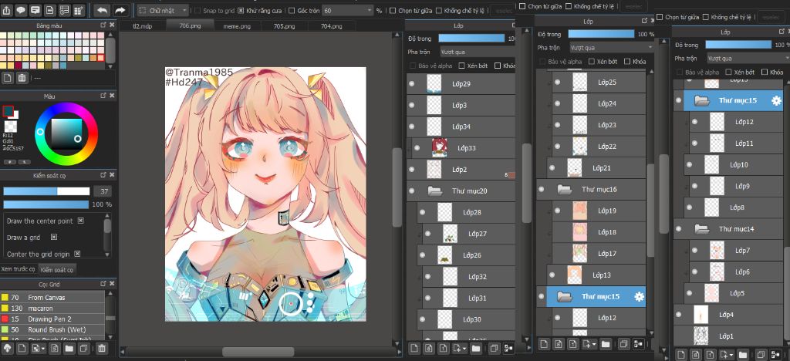Click the Lớp33 layer thumbnail

[439, 148]
